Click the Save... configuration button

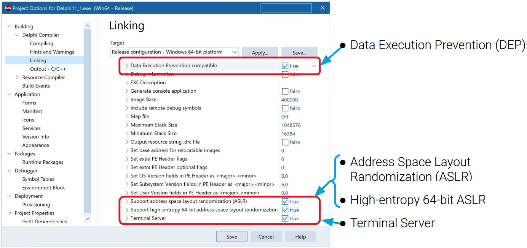click(300, 52)
